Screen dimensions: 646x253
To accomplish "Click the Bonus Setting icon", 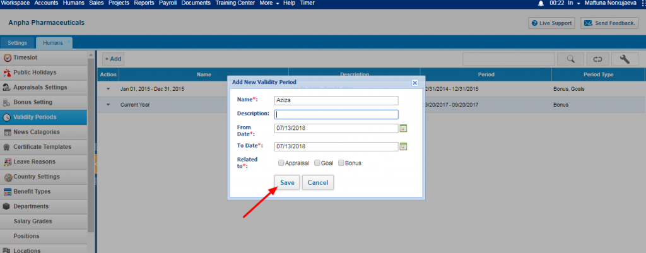I will 7,103.
